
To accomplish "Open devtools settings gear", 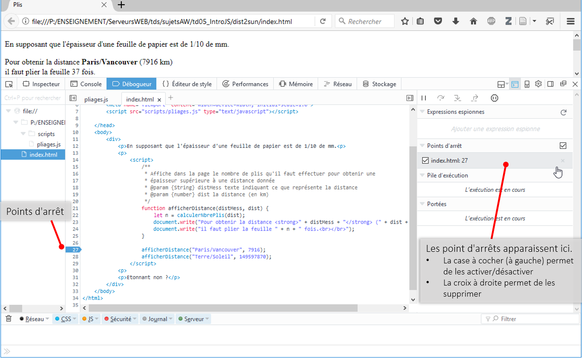I will pyautogui.click(x=538, y=84).
